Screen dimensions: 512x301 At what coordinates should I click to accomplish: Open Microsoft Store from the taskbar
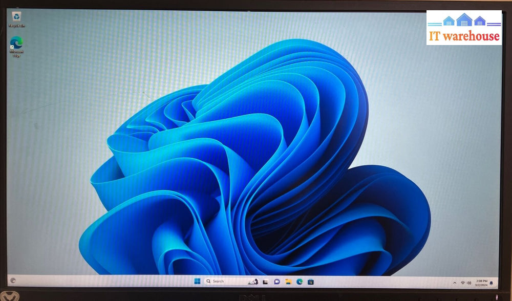311,282
